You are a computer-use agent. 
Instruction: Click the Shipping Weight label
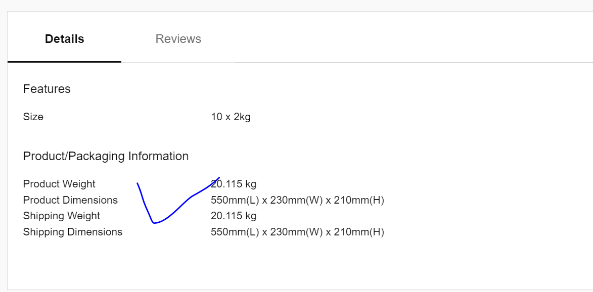click(x=62, y=216)
